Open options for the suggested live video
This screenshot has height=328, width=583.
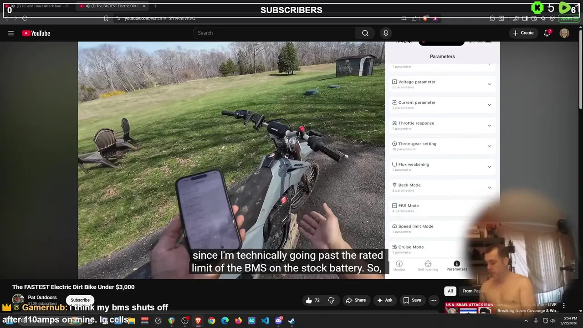pos(564,306)
